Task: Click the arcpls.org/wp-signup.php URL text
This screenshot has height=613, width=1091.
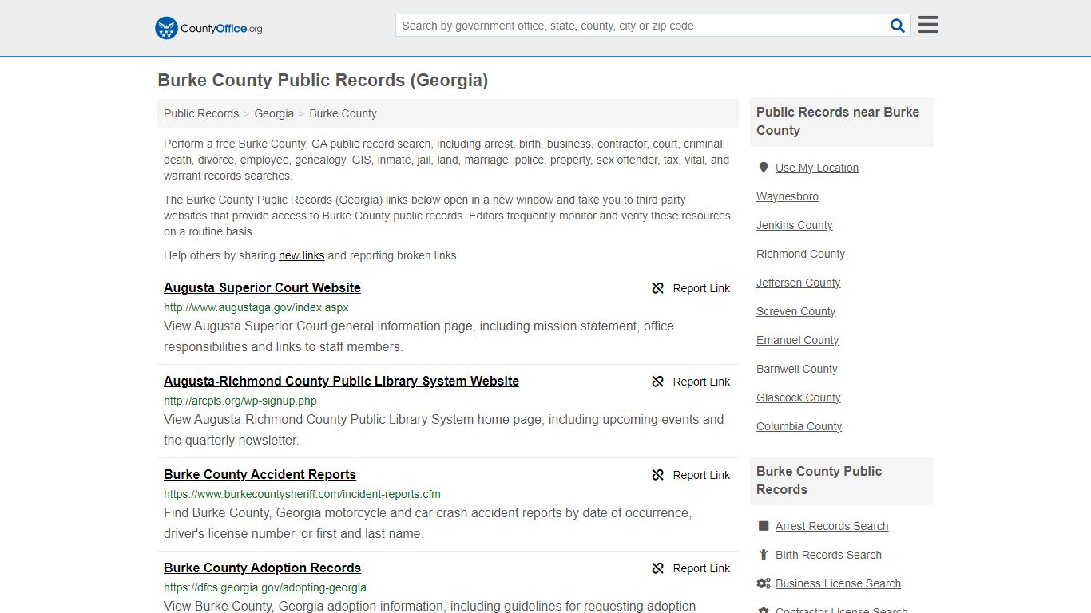Action: click(x=240, y=401)
